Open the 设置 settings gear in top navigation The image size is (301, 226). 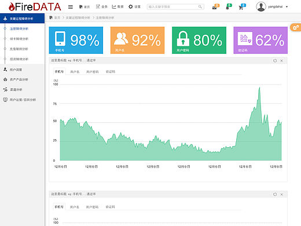[134, 7]
